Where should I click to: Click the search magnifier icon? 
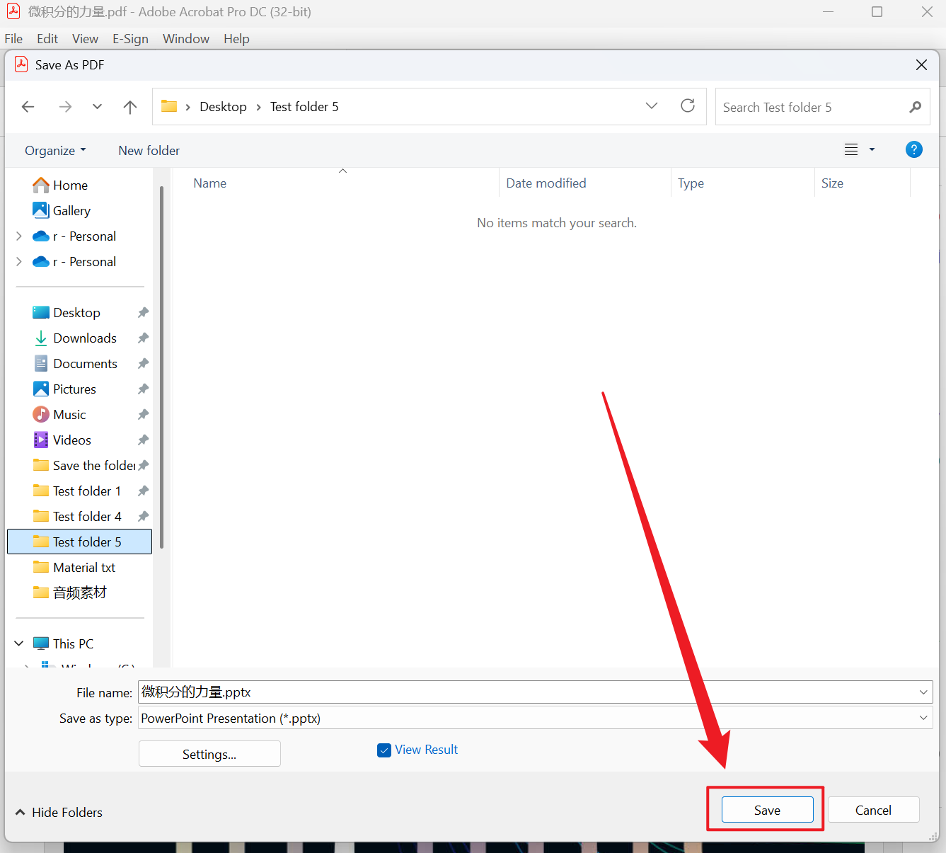click(x=915, y=107)
